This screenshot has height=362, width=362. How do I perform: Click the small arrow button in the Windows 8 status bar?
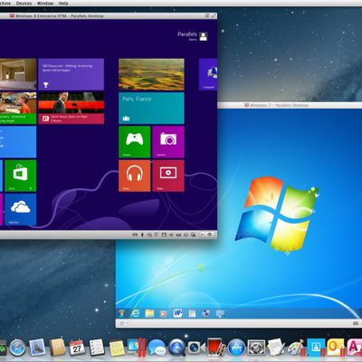point(203,234)
